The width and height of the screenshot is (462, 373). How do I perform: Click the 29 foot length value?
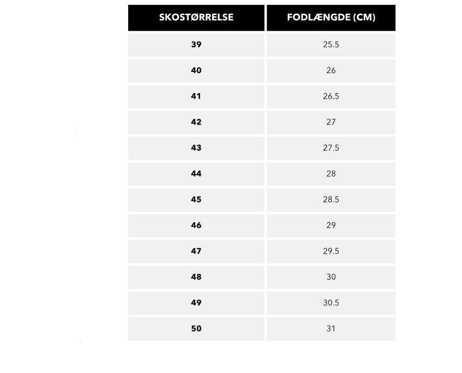[x=331, y=225]
